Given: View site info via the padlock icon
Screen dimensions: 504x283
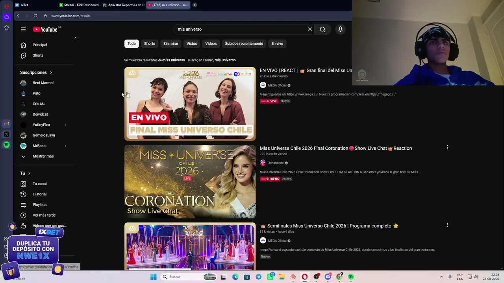Looking at the screenshot, I should pos(45,16).
